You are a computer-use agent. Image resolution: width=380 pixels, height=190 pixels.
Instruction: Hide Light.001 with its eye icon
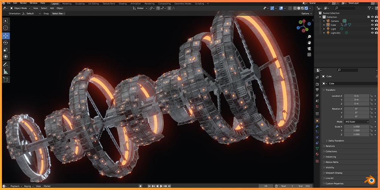coord(372,33)
